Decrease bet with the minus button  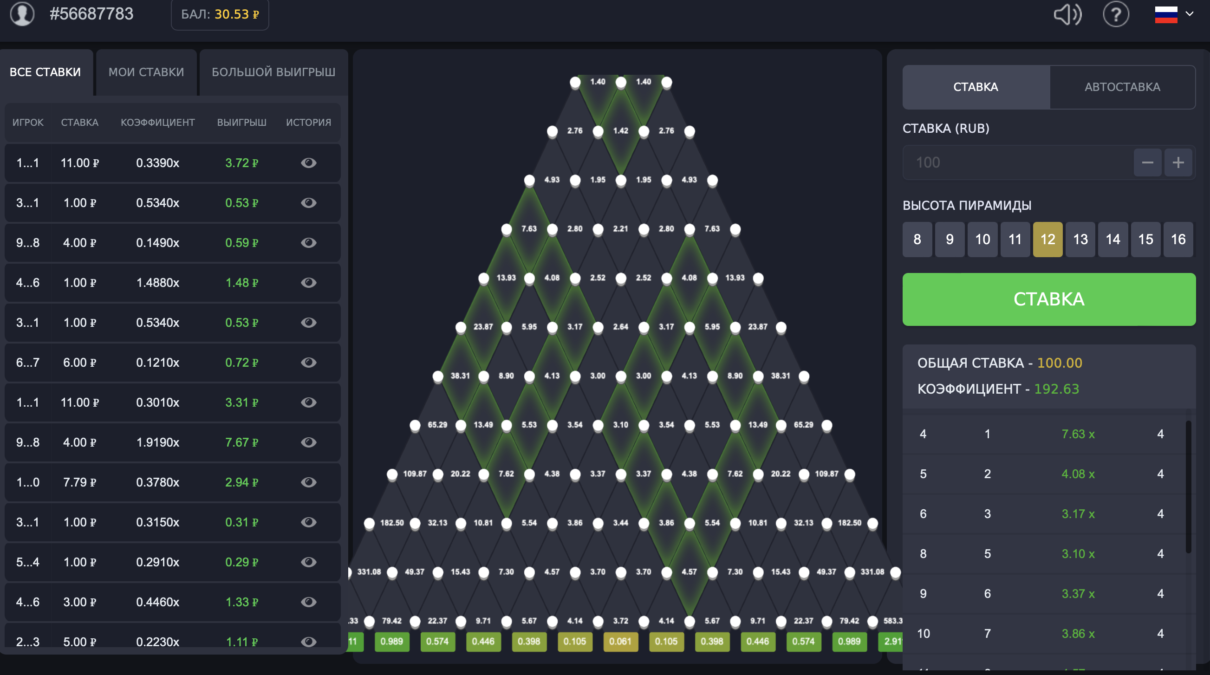point(1147,162)
